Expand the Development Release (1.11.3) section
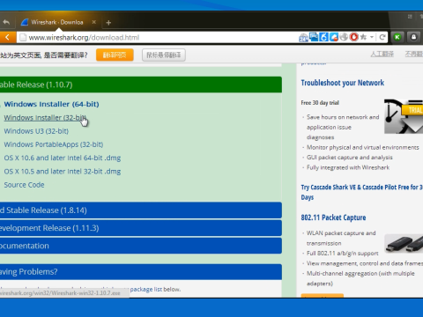The image size is (423, 317). tap(140, 228)
